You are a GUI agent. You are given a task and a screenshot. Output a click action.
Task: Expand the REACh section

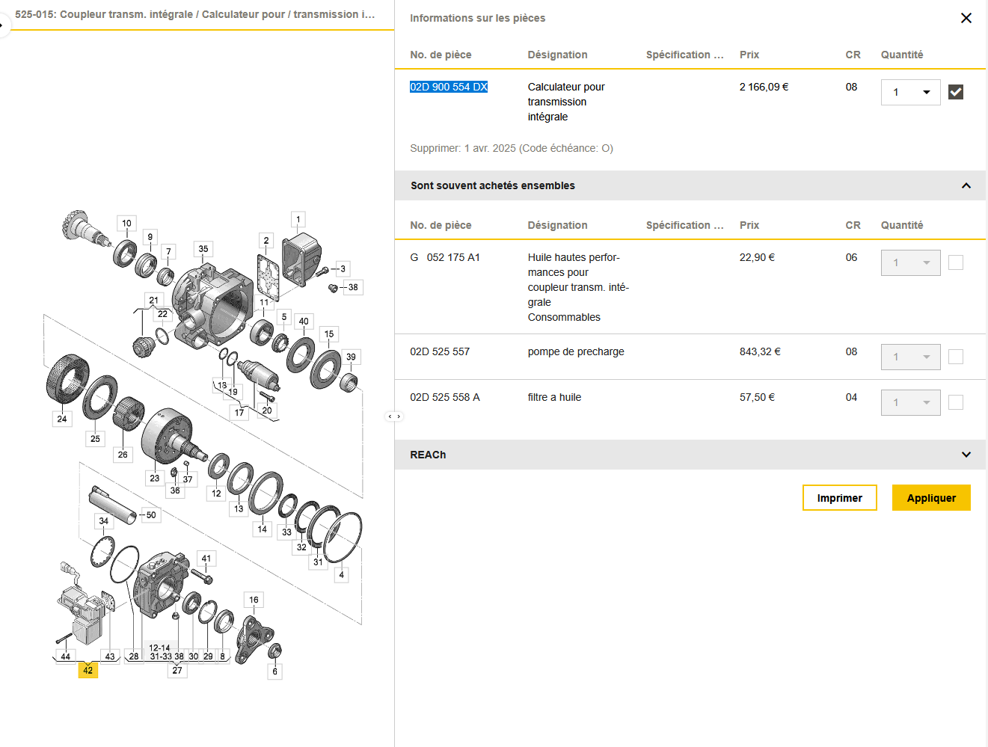click(x=966, y=455)
